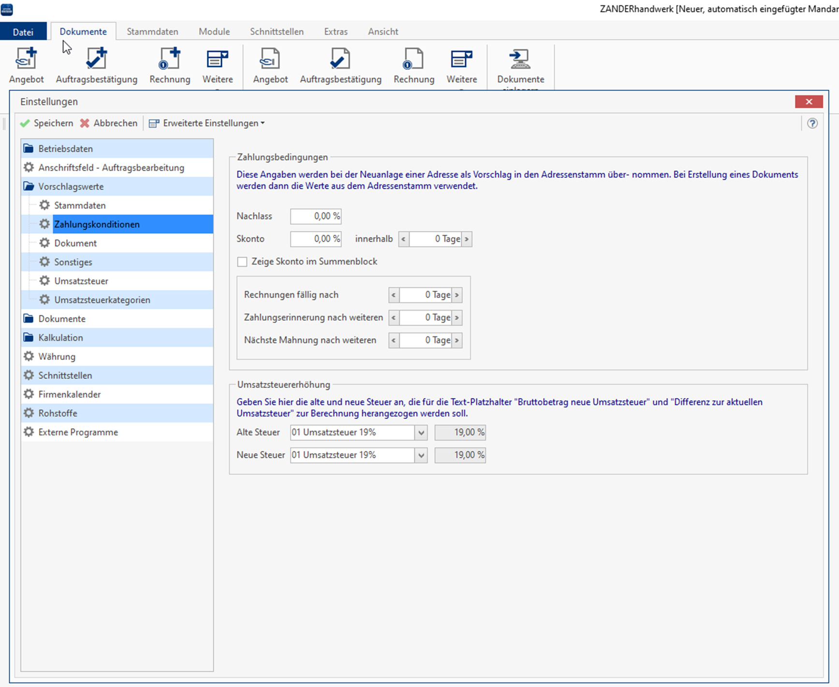The image size is (839, 687).
Task: Open the Dokumente einlagern ribbon icon
Action: pos(520,60)
